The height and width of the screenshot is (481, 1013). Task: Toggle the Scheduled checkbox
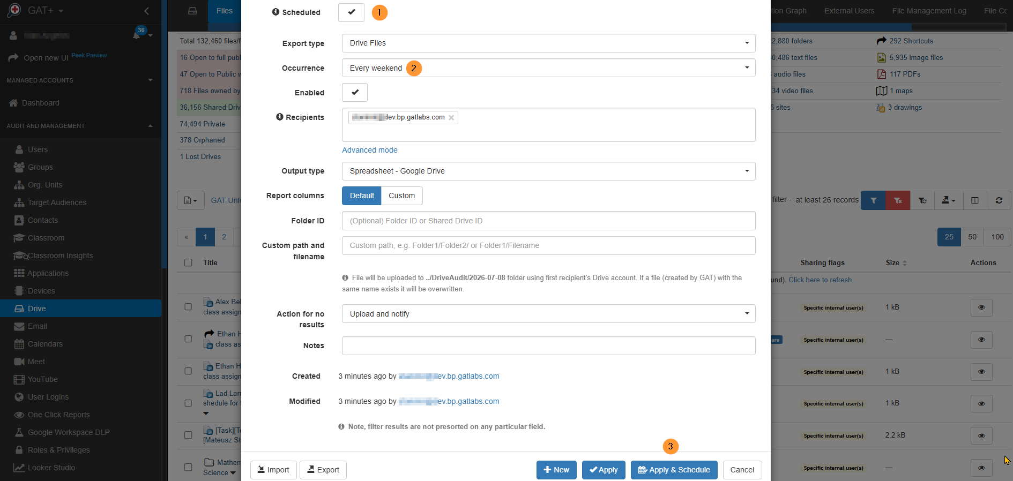tap(351, 12)
